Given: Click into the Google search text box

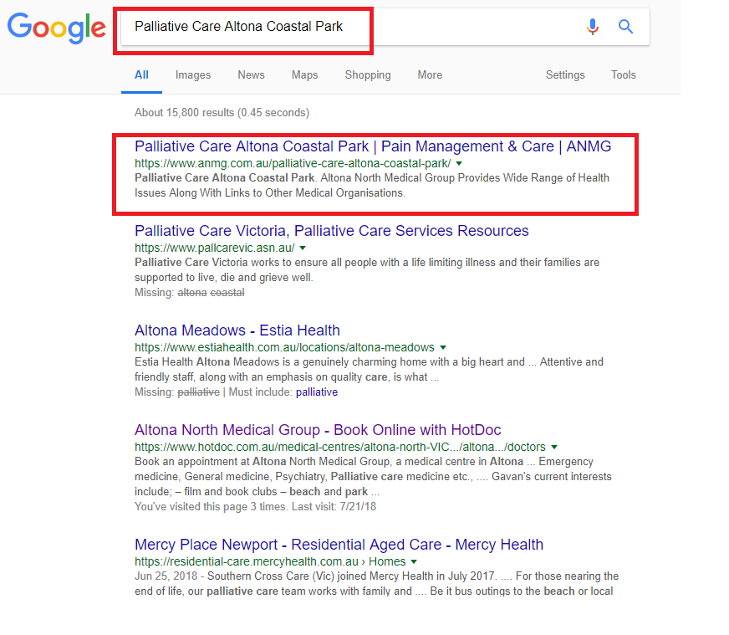Looking at the screenshot, I should coord(349,27).
